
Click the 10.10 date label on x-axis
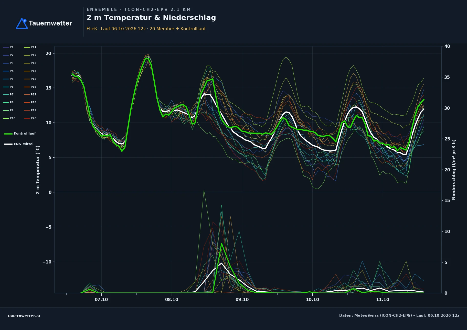(x=312, y=300)
